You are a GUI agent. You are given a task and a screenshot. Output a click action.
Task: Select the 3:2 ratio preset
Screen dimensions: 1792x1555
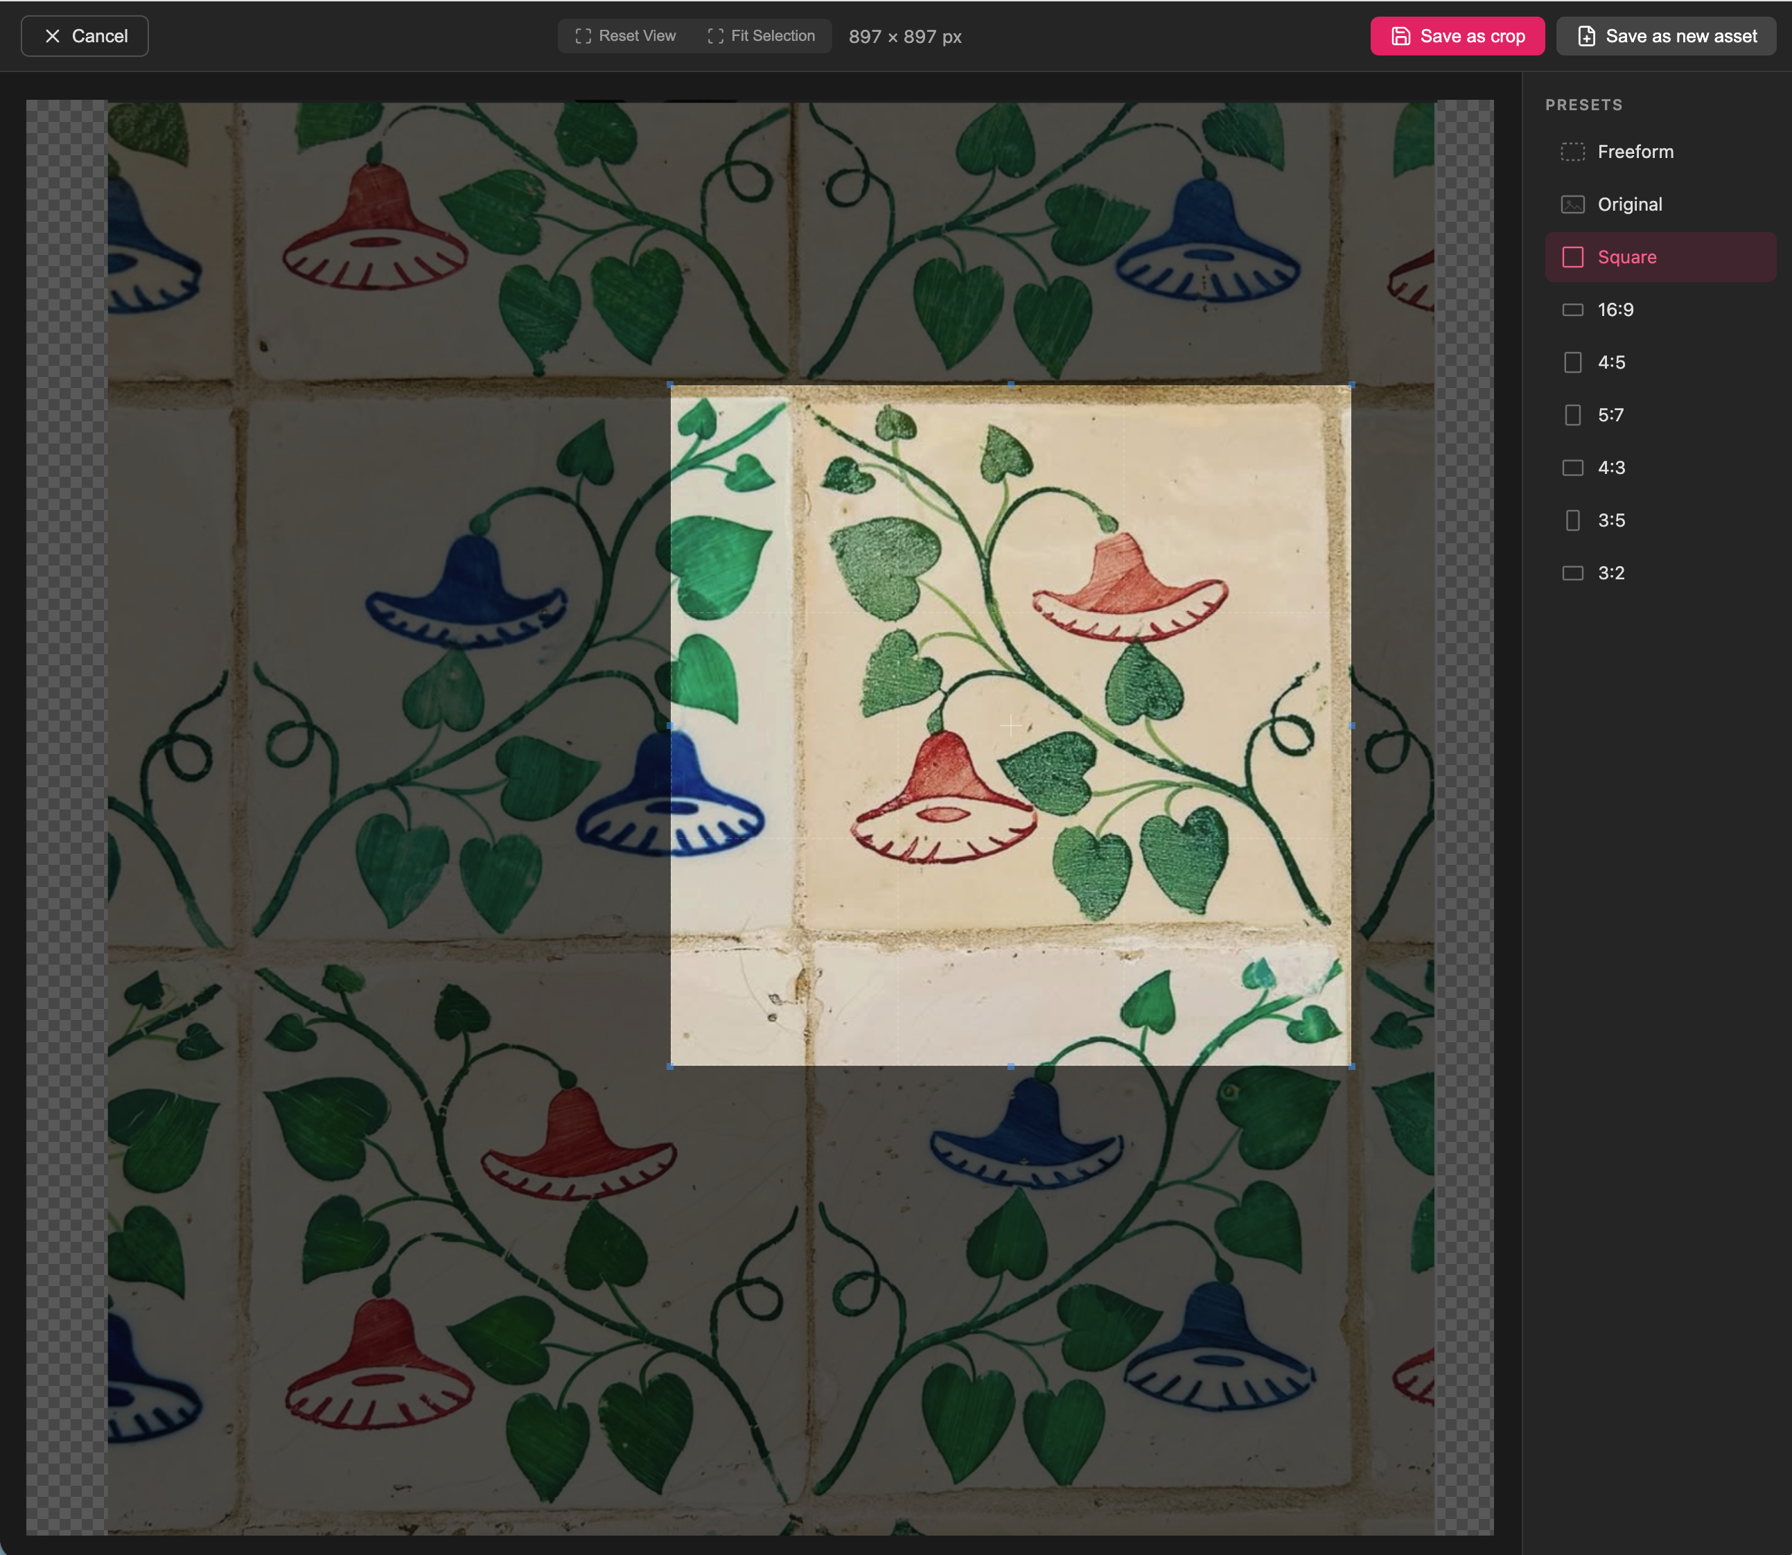[x=1572, y=574]
